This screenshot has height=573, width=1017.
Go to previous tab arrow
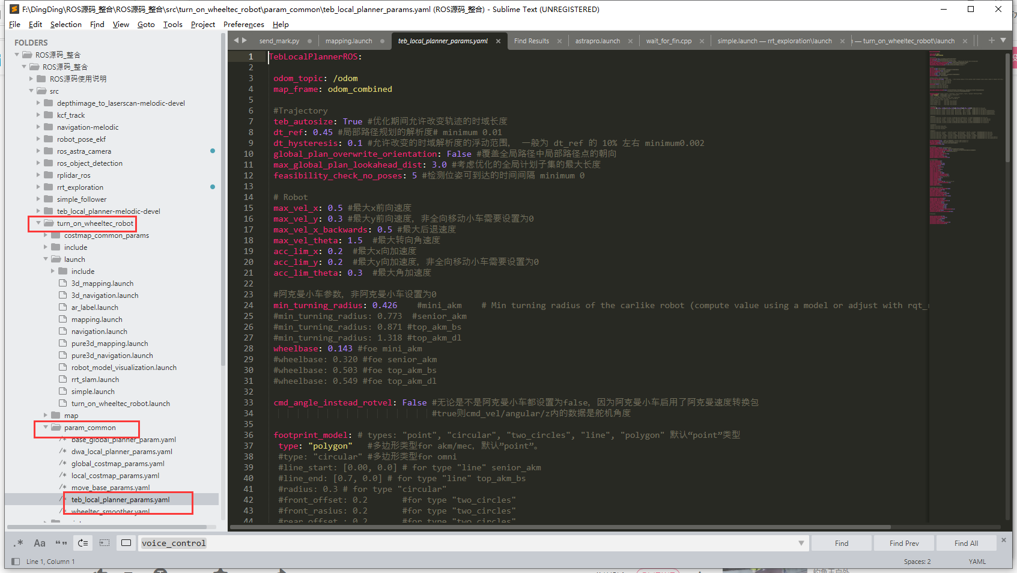[236, 40]
